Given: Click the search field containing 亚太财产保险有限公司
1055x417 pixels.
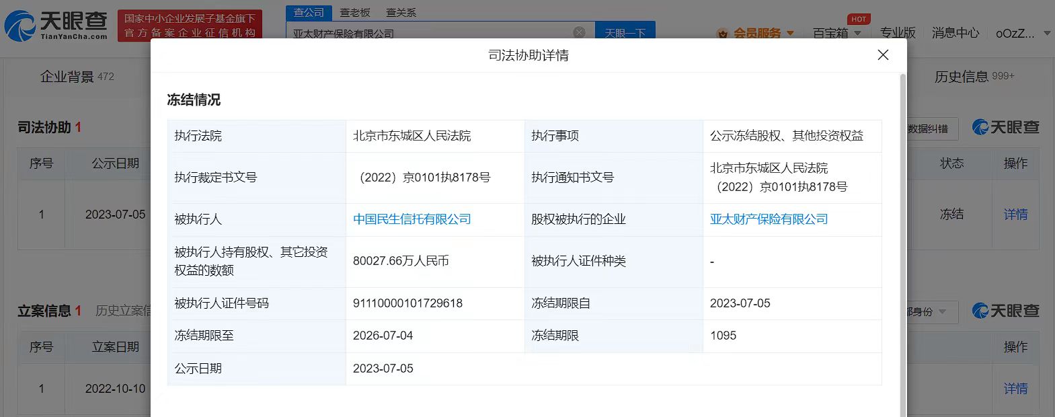Looking at the screenshot, I should point(430,32).
